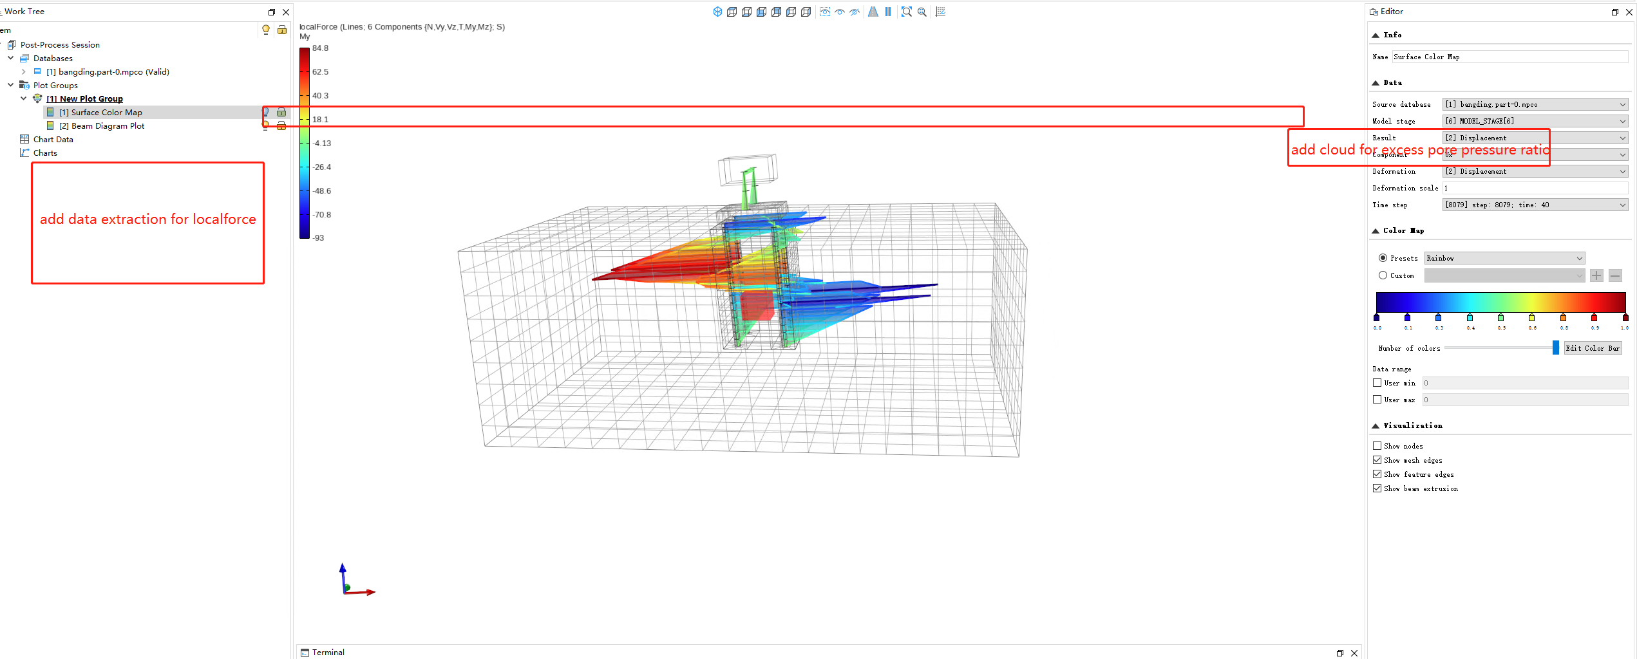
Task: Click the plus button beside Custom colormap
Action: [1596, 275]
